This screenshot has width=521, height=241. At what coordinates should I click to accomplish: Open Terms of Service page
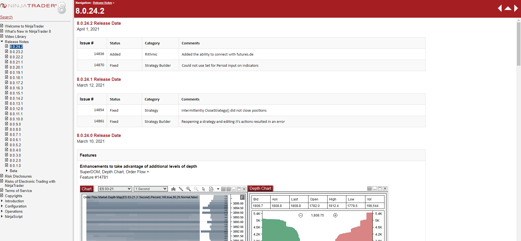18,191
